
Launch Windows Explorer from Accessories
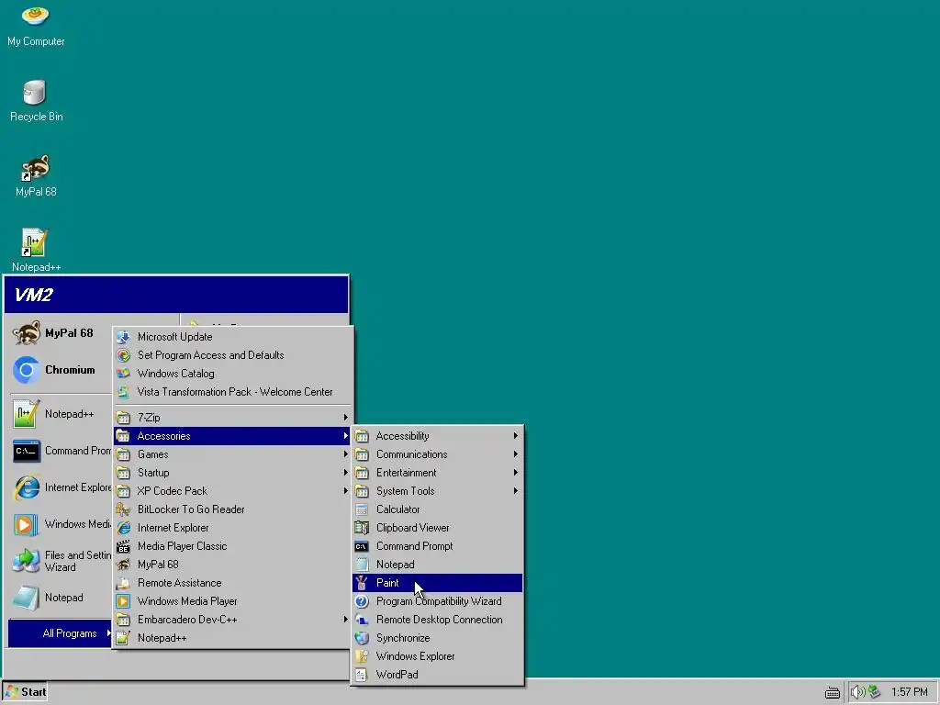point(438,656)
